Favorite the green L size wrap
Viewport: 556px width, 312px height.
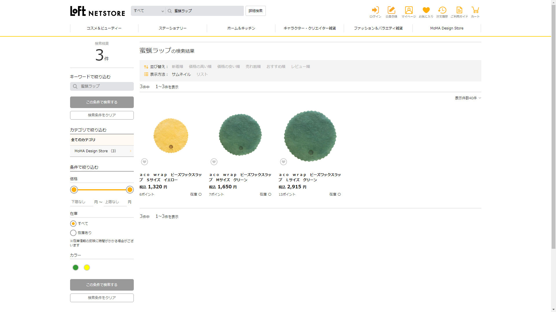(284, 162)
